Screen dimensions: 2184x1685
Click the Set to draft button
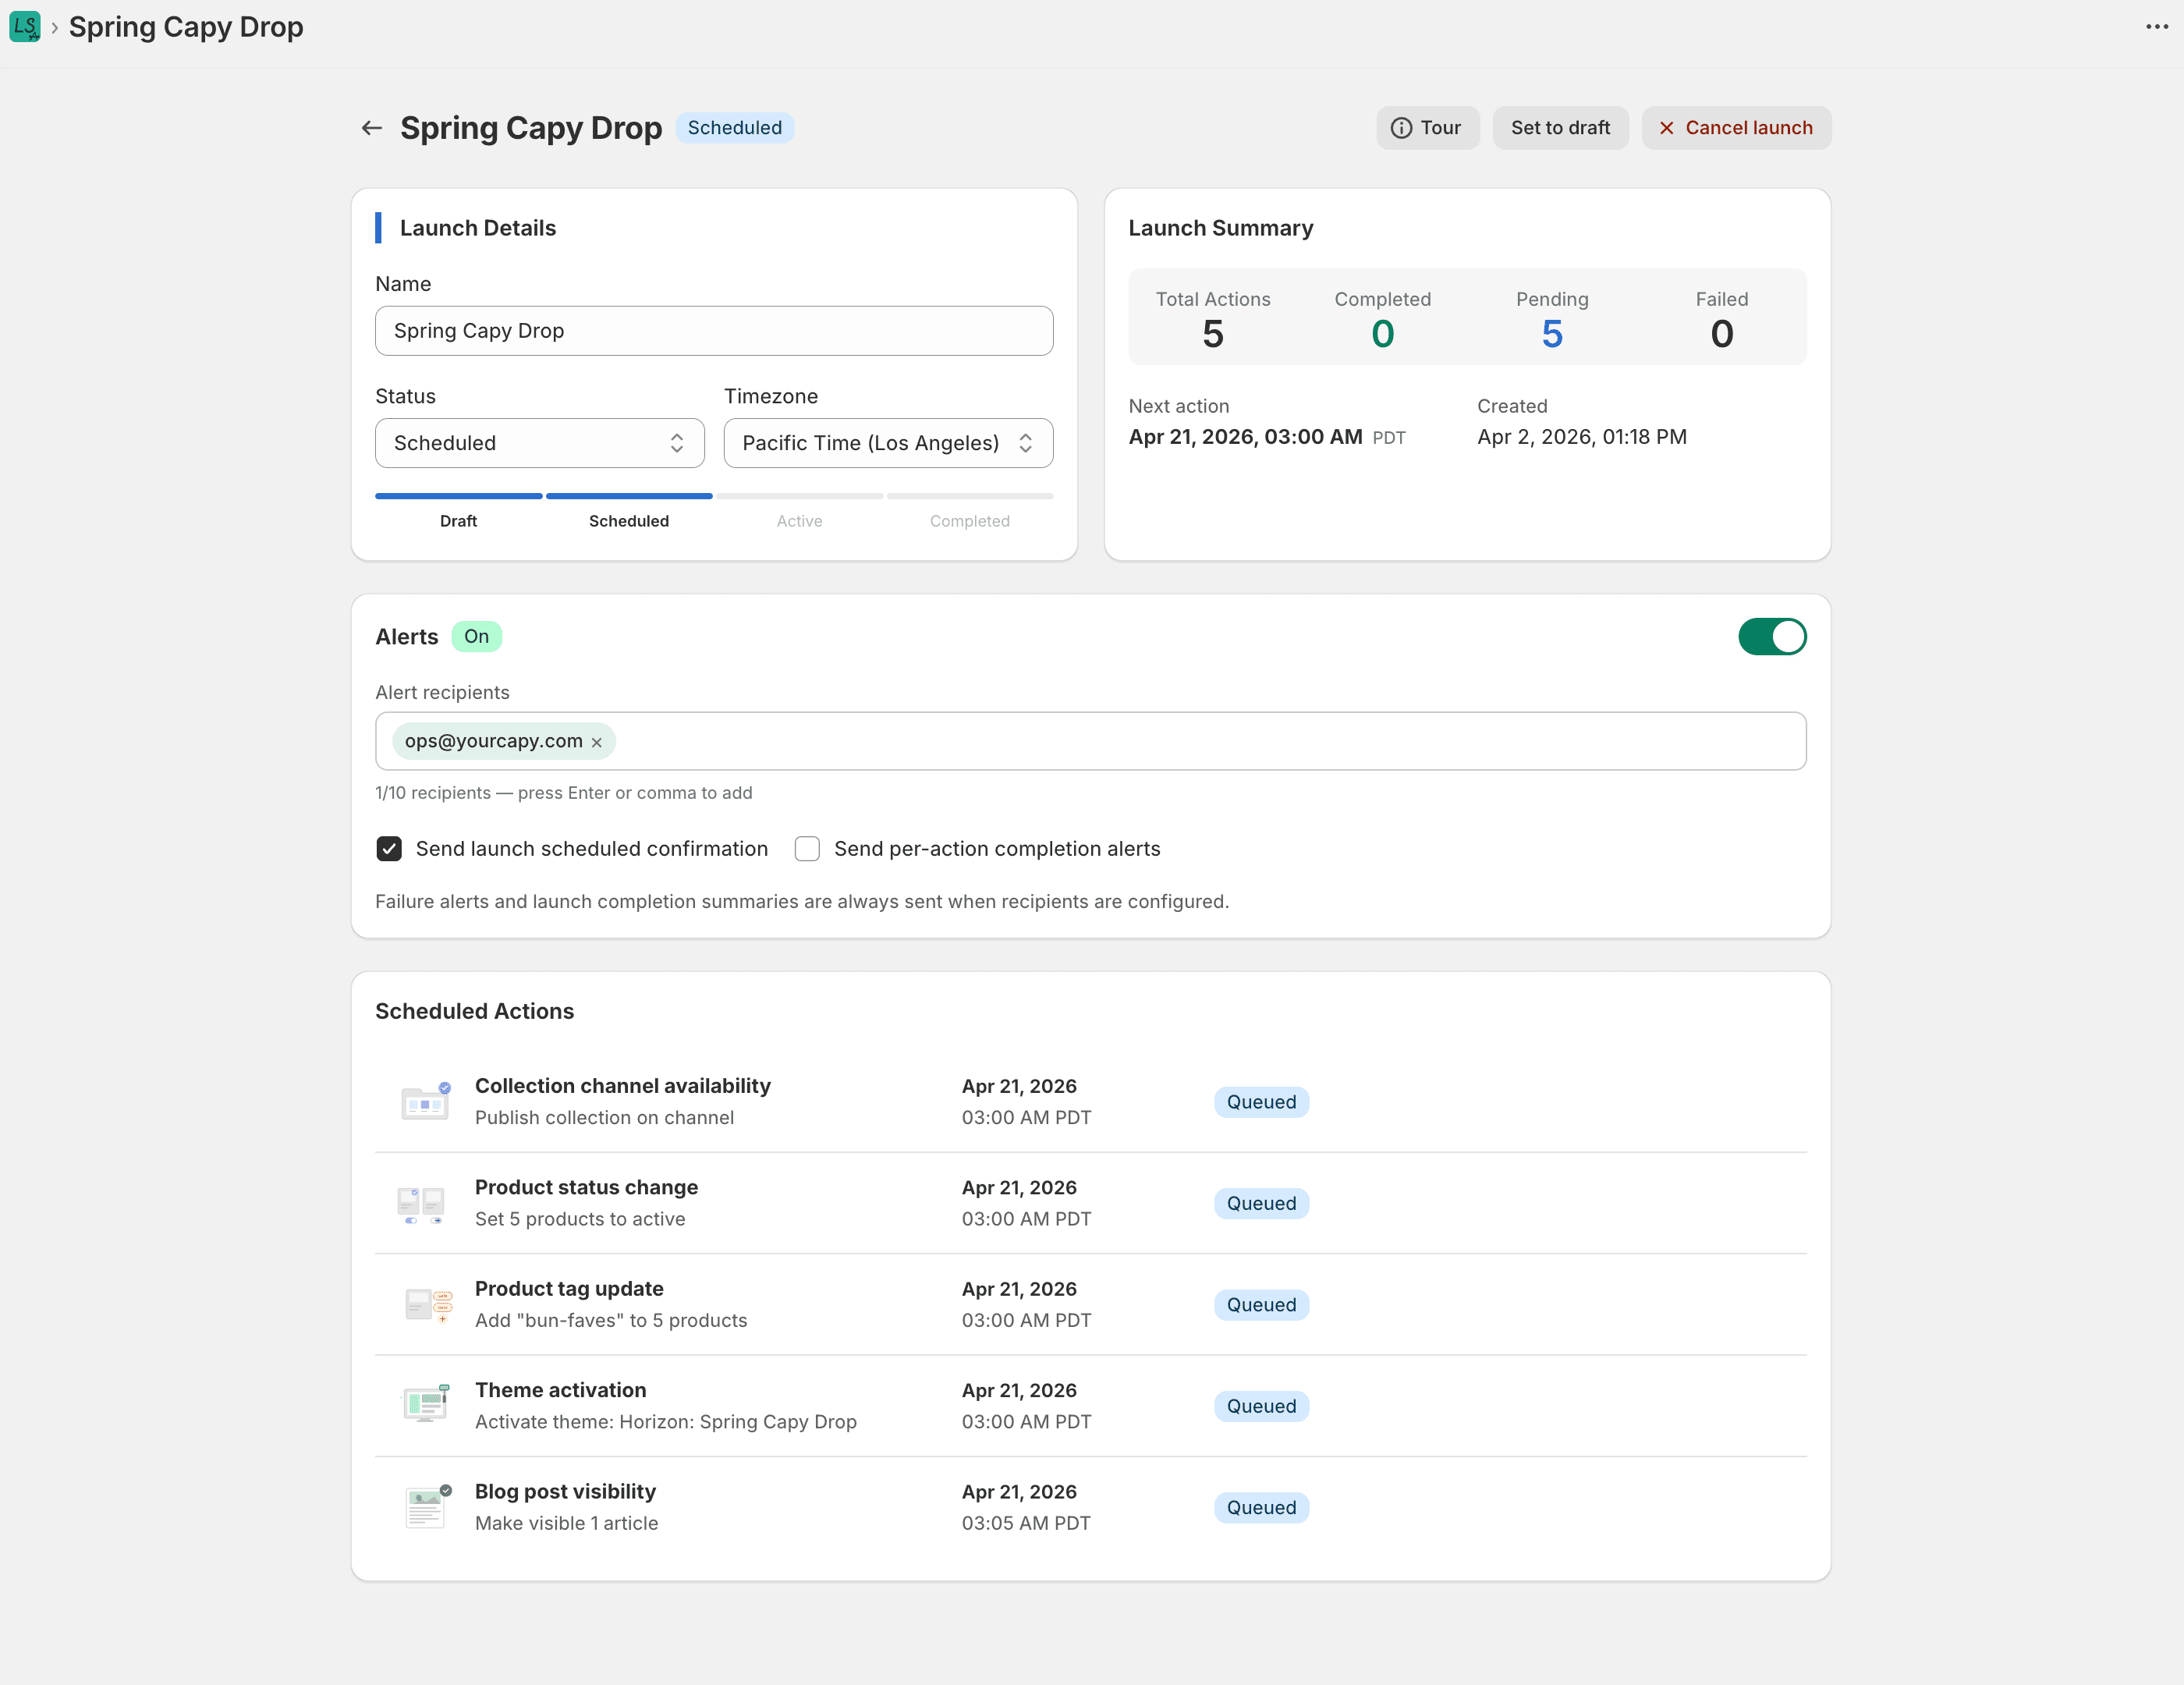pos(1560,128)
